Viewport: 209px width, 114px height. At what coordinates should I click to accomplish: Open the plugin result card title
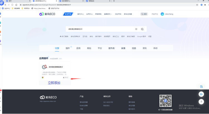point(56,67)
